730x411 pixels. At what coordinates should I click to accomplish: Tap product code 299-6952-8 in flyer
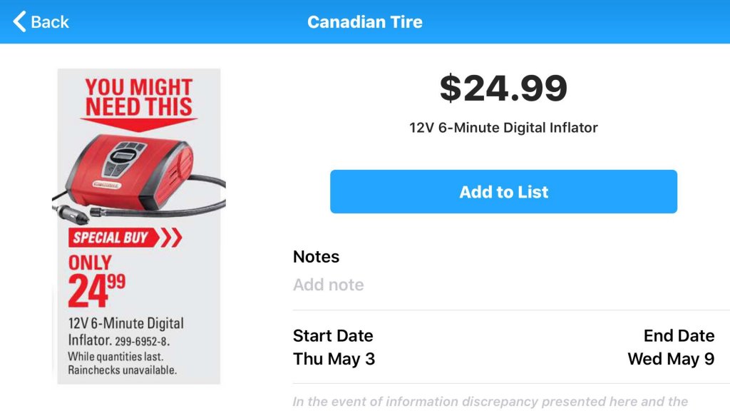142,342
